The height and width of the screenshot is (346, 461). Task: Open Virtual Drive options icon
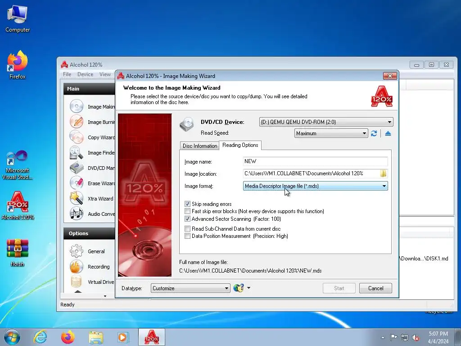pyautogui.click(x=77, y=282)
